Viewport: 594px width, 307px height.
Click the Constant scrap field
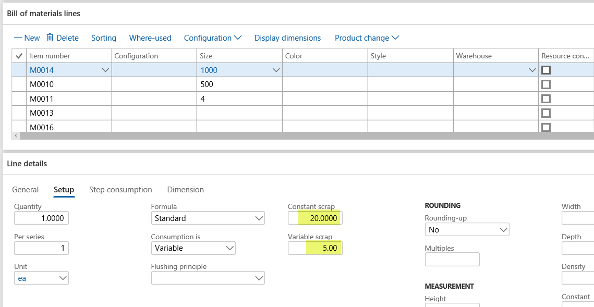coord(315,218)
